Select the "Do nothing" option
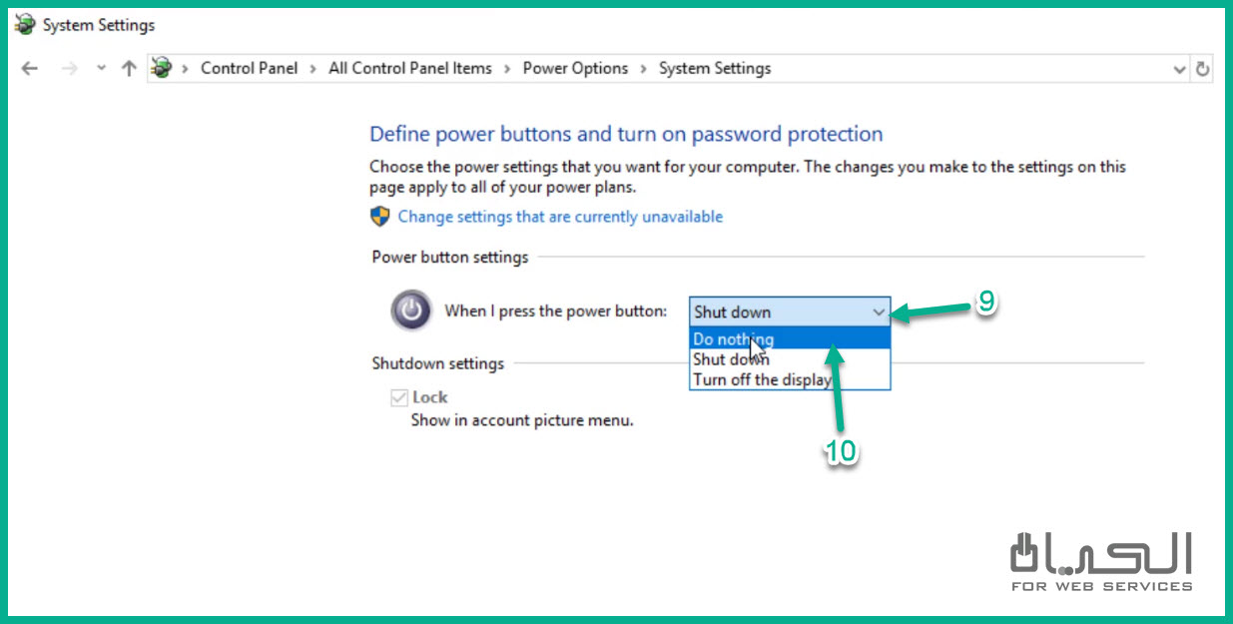1233x624 pixels. 734,339
